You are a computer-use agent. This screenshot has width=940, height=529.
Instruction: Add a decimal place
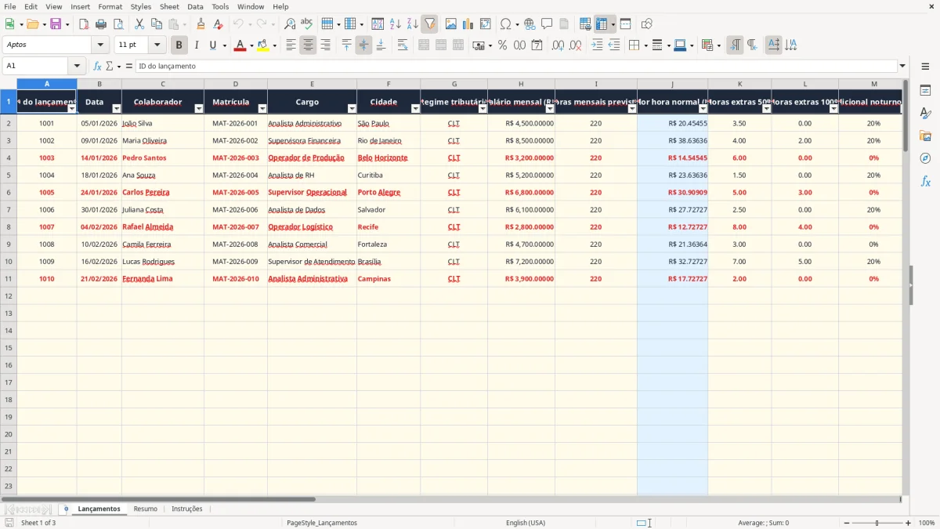coord(558,45)
